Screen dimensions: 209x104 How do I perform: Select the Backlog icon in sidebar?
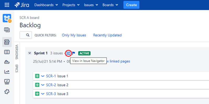[x=7, y=42]
